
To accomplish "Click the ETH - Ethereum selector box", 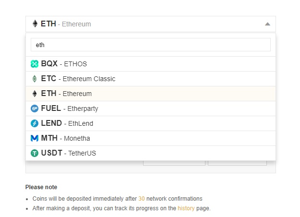I will 151,24.
